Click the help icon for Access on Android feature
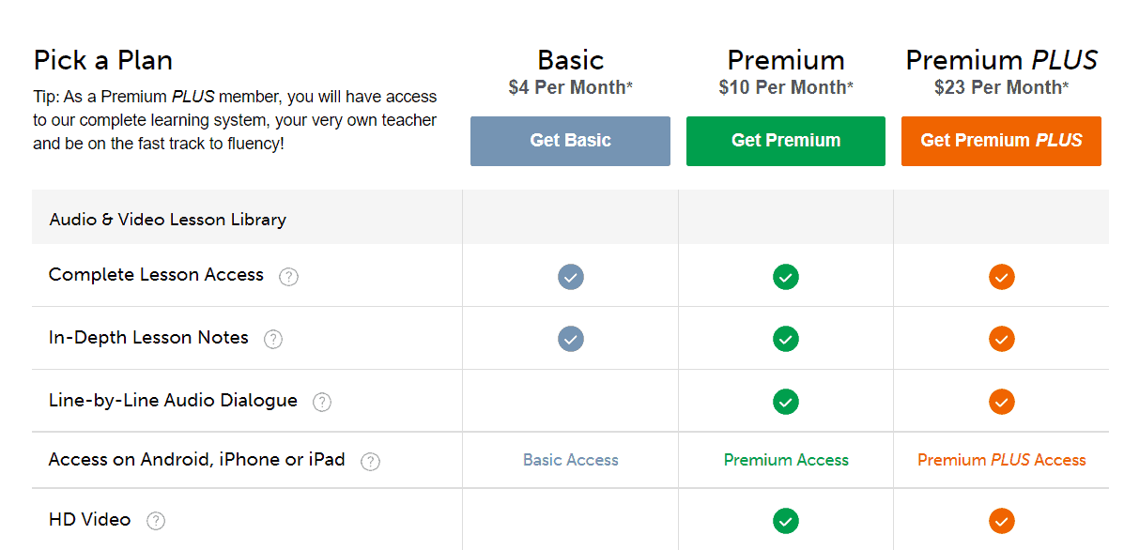The image size is (1124, 550). tap(371, 461)
